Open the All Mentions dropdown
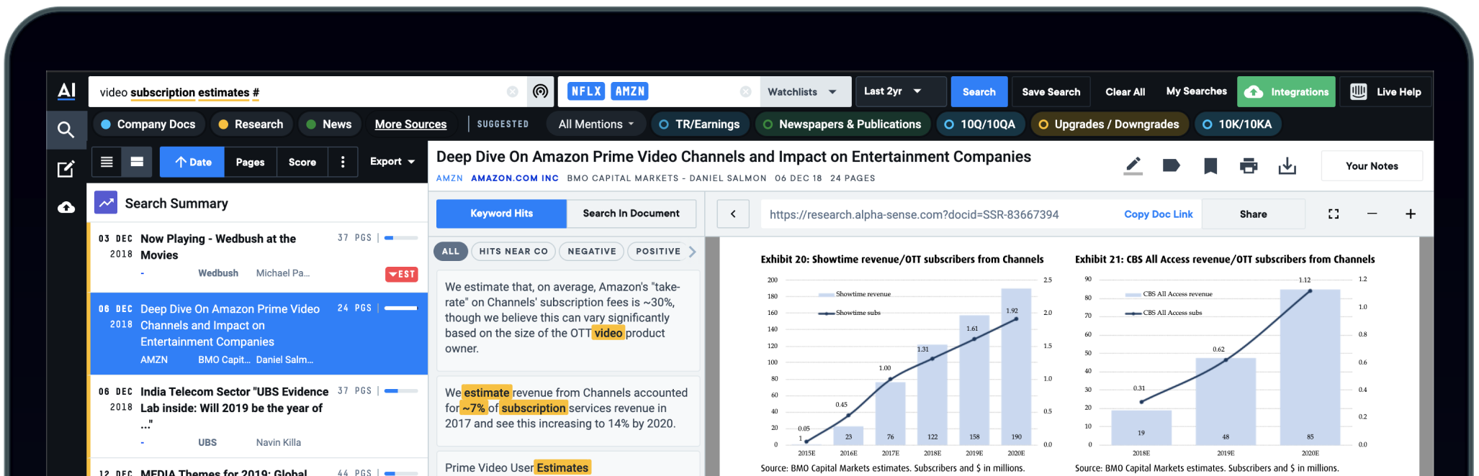Viewport: 1479px width, 476px height. click(596, 124)
